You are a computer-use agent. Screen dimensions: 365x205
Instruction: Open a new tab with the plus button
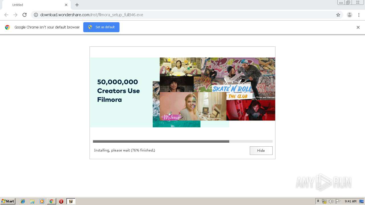77,5
